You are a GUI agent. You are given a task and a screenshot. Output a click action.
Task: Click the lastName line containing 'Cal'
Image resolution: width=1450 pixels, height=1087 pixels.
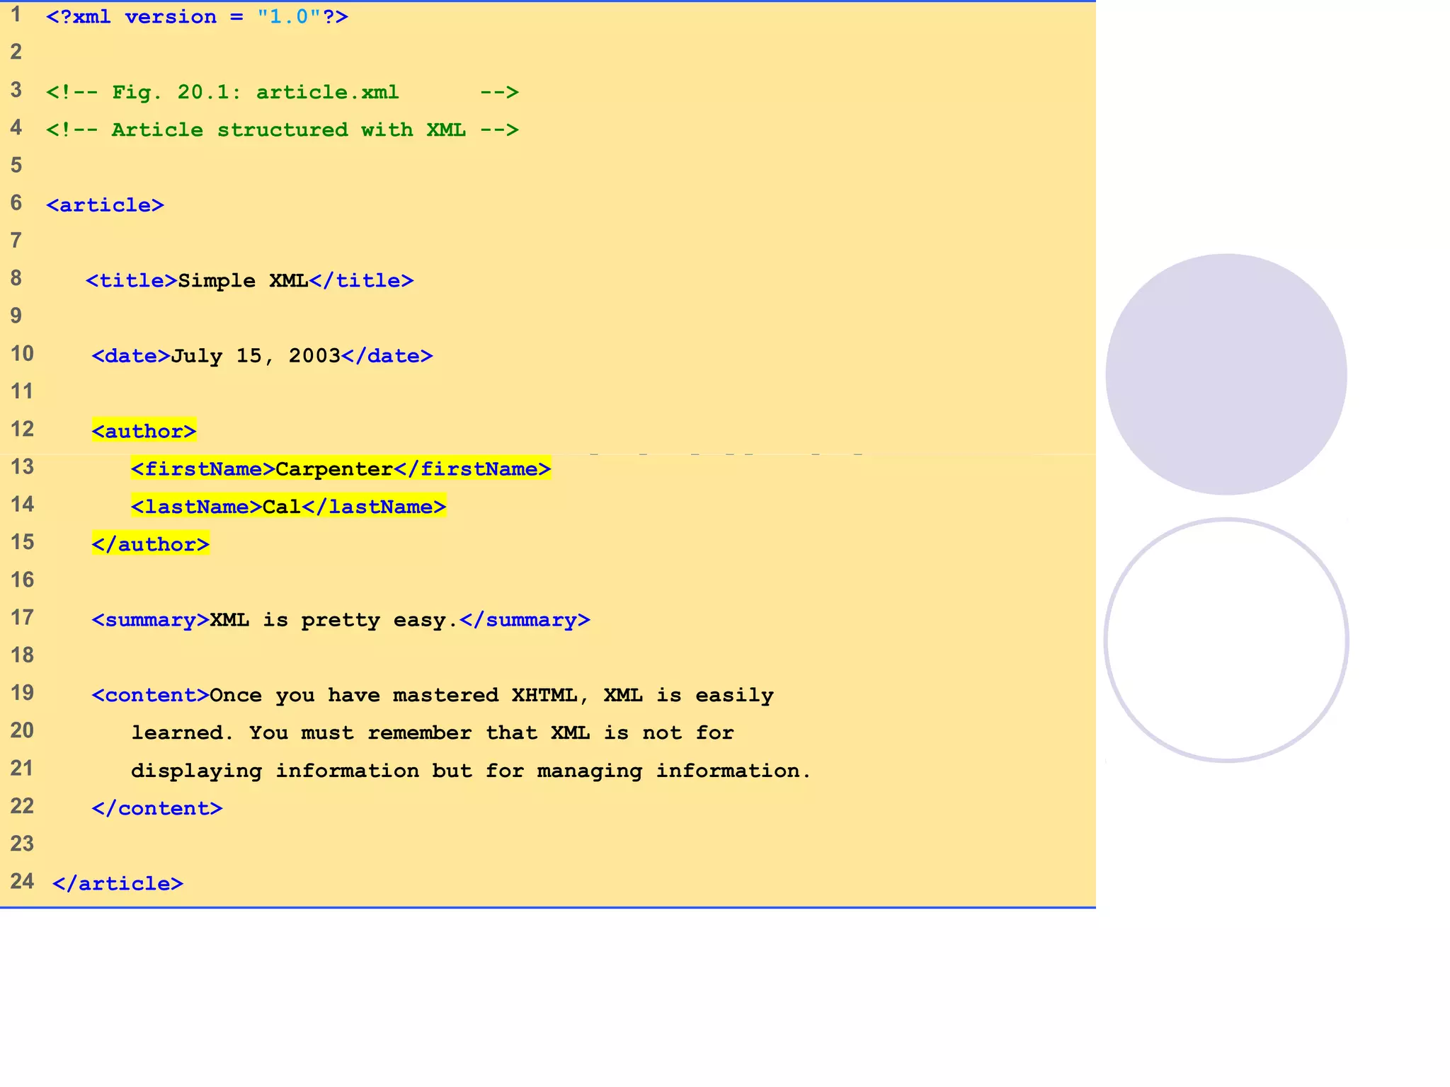tap(288, 507)
